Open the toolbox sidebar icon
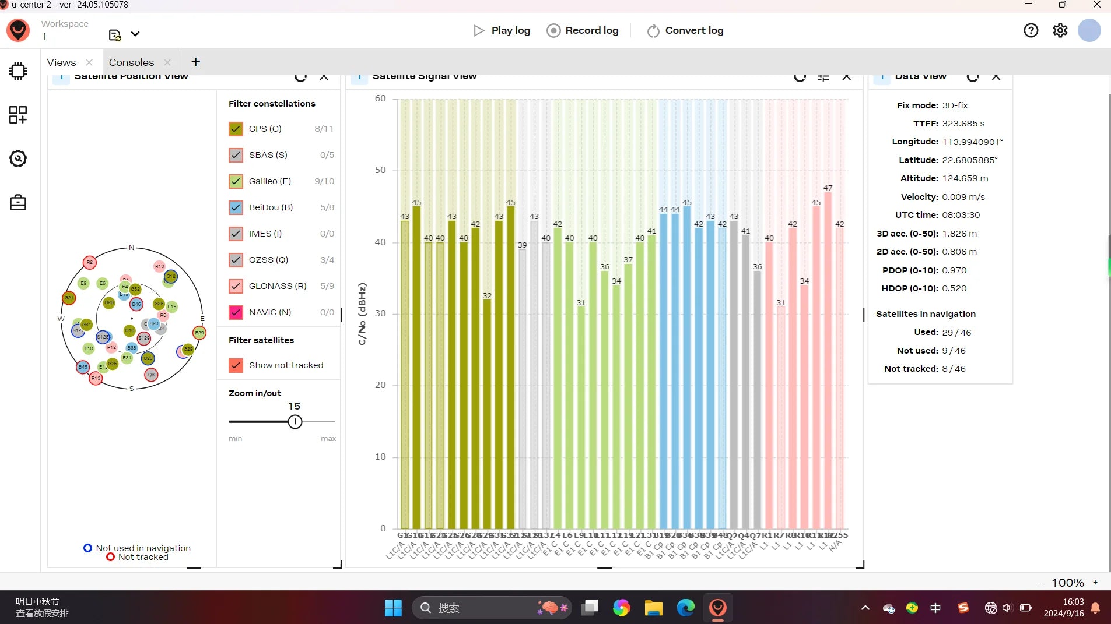Image resolution: width=1111 pixels, height=624 pixels. click(18, 202)
